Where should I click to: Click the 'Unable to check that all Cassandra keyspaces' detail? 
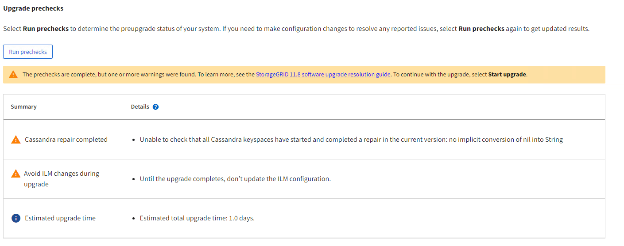(x=351, y=140)
